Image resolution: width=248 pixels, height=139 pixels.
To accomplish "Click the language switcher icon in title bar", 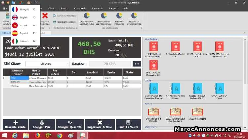I will click(14, 3).
